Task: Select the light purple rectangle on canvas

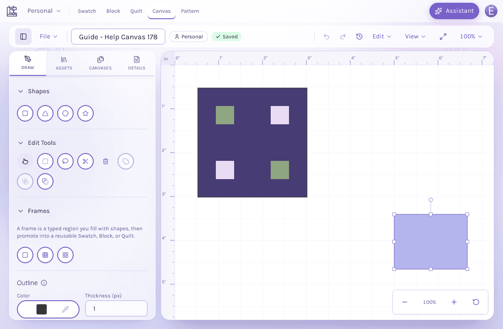Action: tap(430, 242)
